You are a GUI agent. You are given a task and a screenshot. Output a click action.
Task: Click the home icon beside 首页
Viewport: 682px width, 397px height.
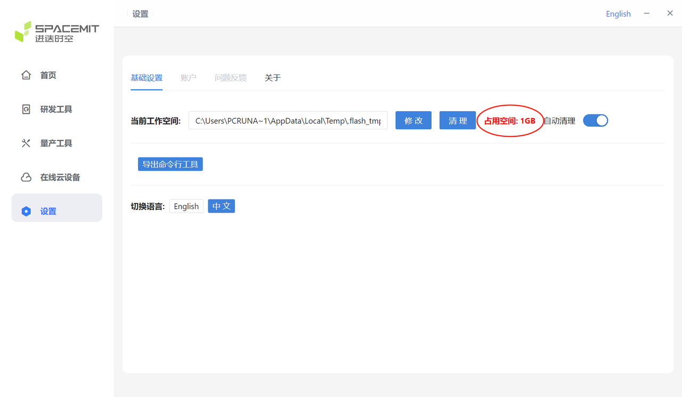tap(26, 75)
